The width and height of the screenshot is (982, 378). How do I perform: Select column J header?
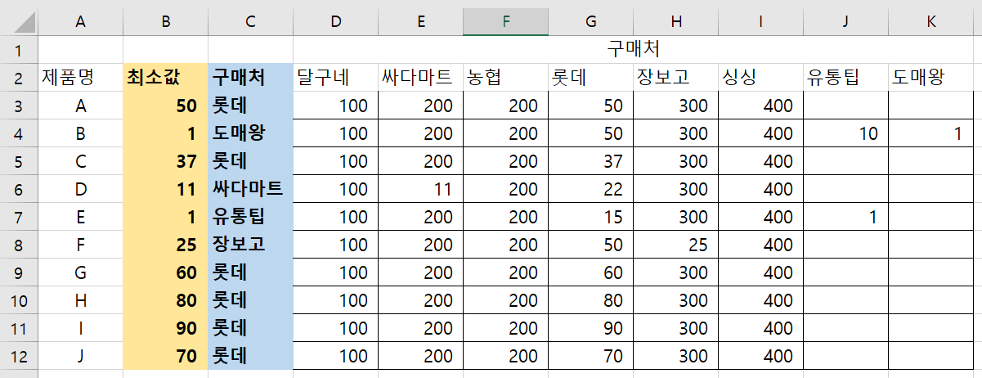pyautogui.click(x=845, y=22)
